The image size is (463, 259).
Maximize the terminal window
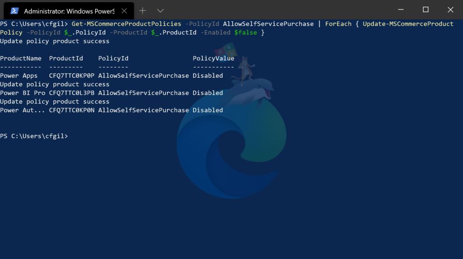[x=425, y=9]
